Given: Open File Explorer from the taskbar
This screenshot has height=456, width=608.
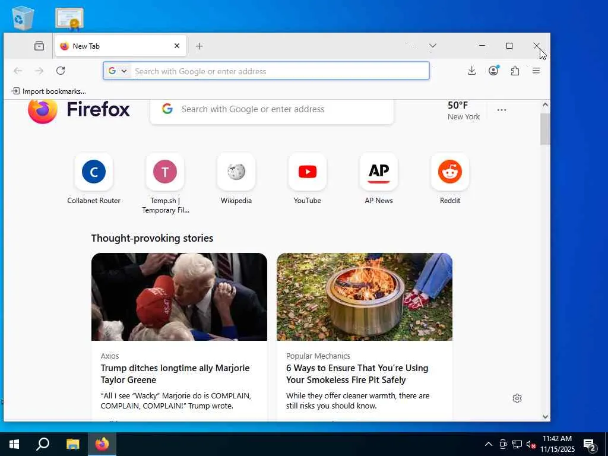Looking at the screenshot, I should tap(72, 444).
